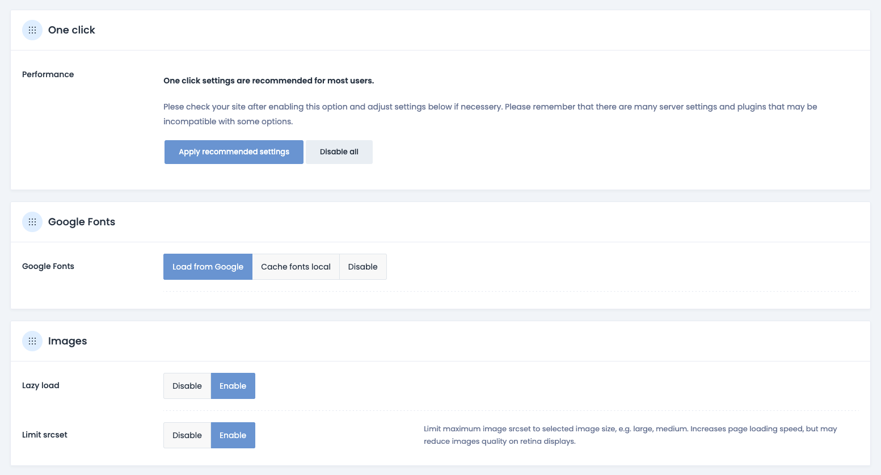Click the Google Fonts section grid icon
881x475 pixels.
tap(32, 222)
